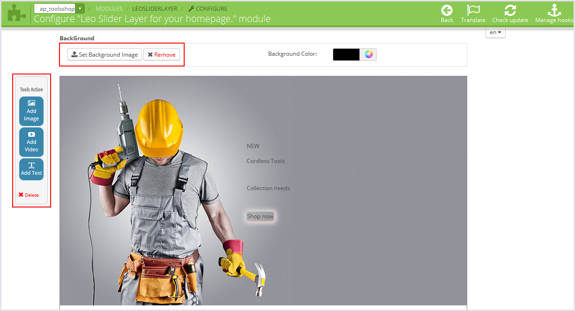Click the BackGround section heading

coord(77,38)
